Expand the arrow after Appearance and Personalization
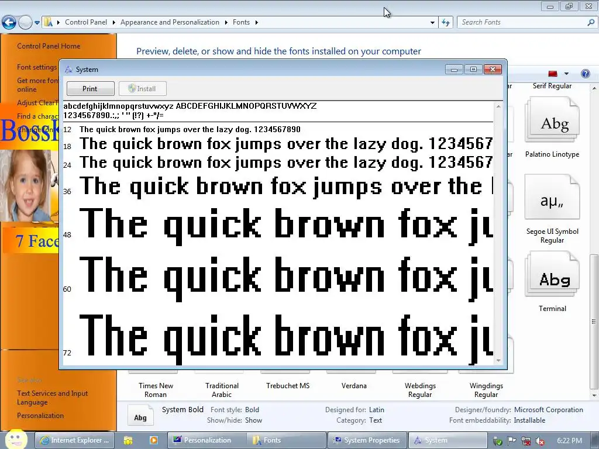Screen dimensions: 599x449 pos(226,23)
